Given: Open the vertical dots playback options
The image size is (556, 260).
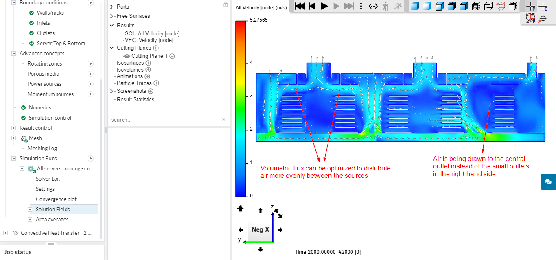Looking at the screenshot, I should point(361,6).
